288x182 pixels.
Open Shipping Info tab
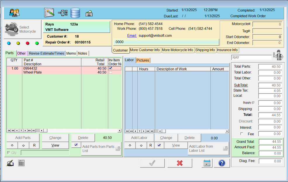tap(205, 50)
